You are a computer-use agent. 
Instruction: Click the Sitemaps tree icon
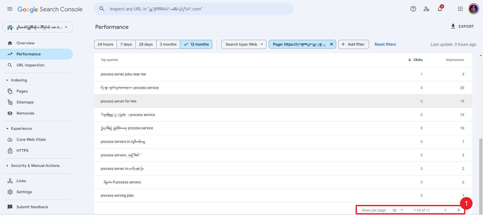(10, 102)
